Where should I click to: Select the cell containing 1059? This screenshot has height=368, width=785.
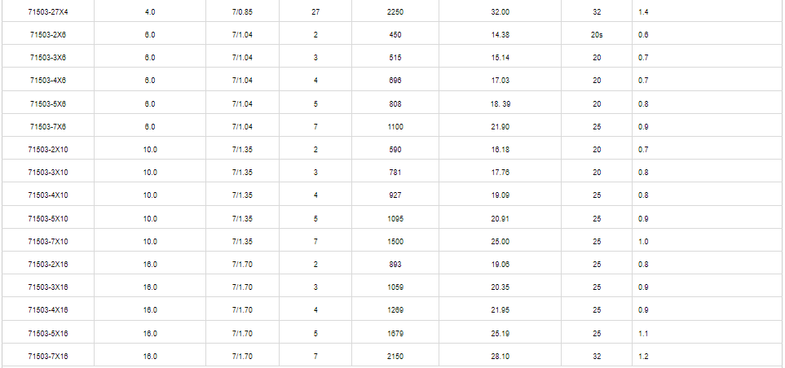click(395, 287)
